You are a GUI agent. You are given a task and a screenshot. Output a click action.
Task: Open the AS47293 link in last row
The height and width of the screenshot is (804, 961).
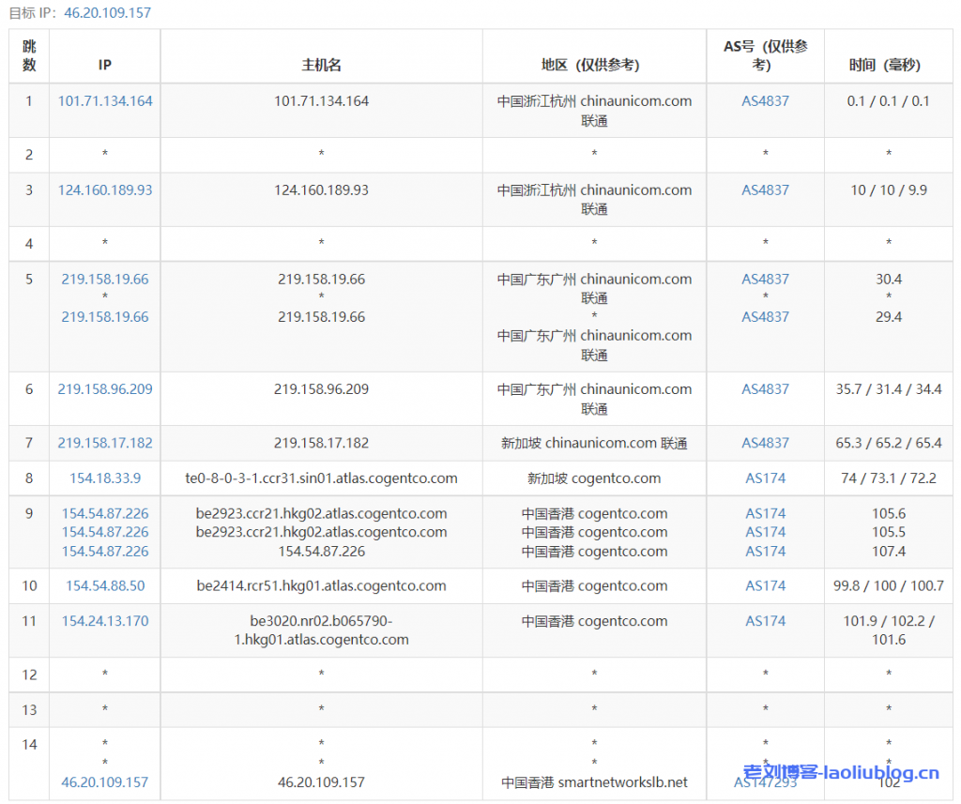tap(765, 782)
